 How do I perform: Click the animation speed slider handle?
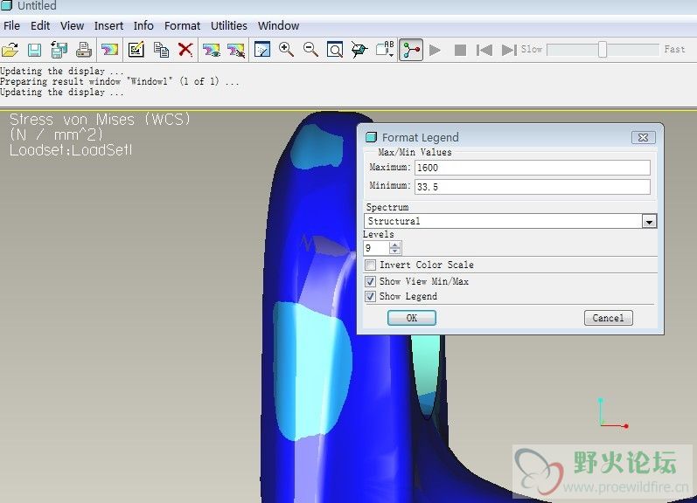pos(603,49)
